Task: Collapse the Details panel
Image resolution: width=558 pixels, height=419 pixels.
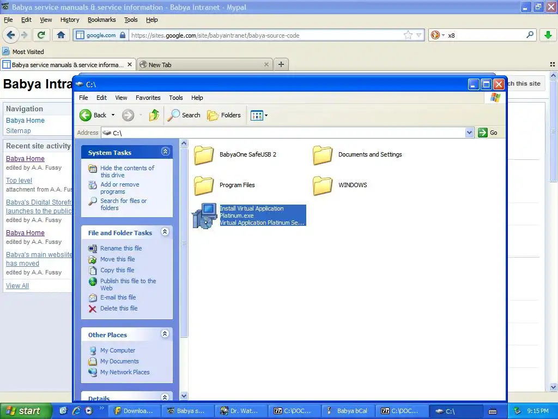Action: tap(165, 397)
